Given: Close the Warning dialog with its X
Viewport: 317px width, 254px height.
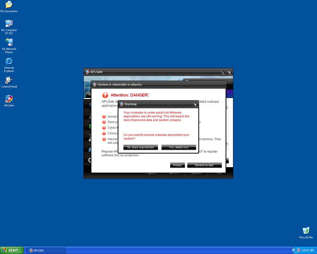Looking at the screenshot, I should coord(195,104).
